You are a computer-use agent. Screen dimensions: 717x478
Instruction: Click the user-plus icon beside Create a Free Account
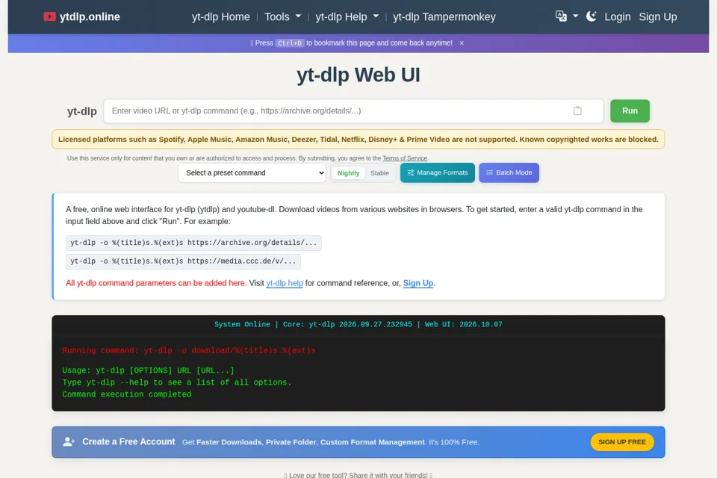click(x=69, y=442)
